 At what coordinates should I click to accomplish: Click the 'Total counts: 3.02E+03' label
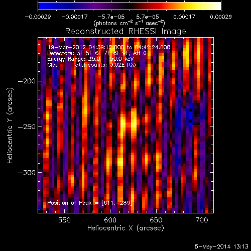coord(104,65)
